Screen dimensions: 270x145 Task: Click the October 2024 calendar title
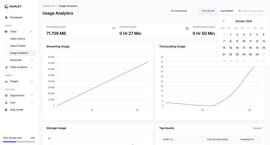point(244,21)
